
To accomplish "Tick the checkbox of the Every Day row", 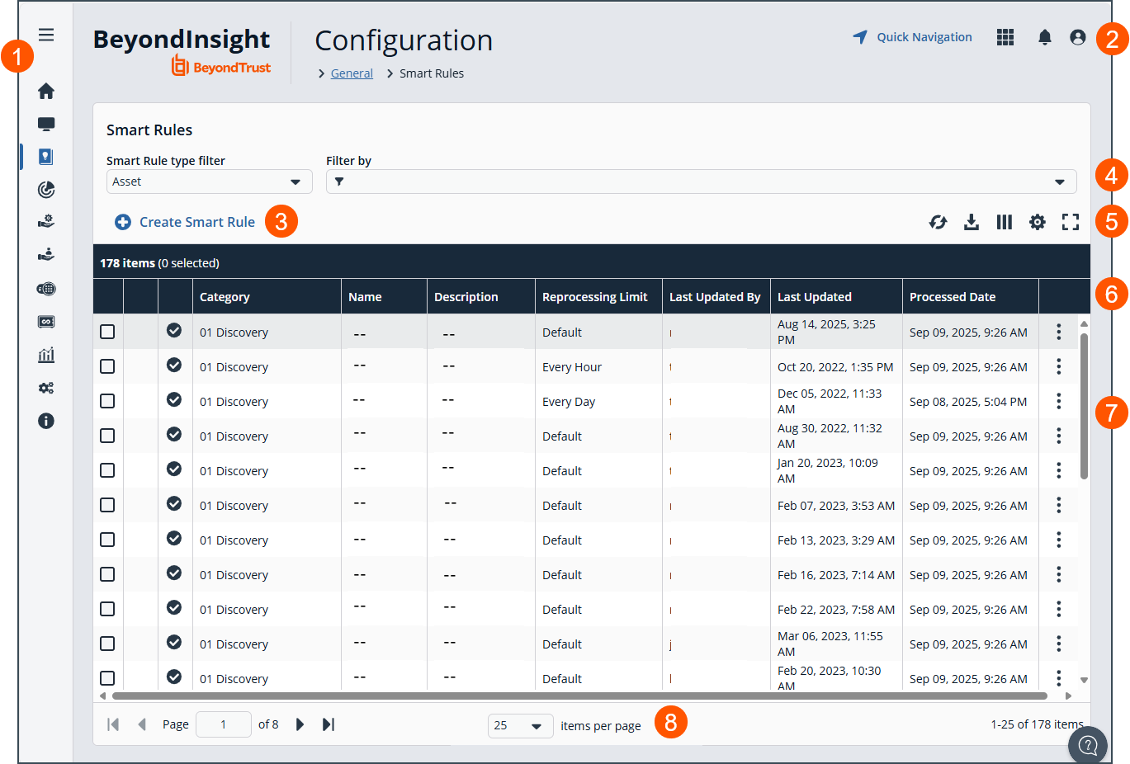I will 107,401.
